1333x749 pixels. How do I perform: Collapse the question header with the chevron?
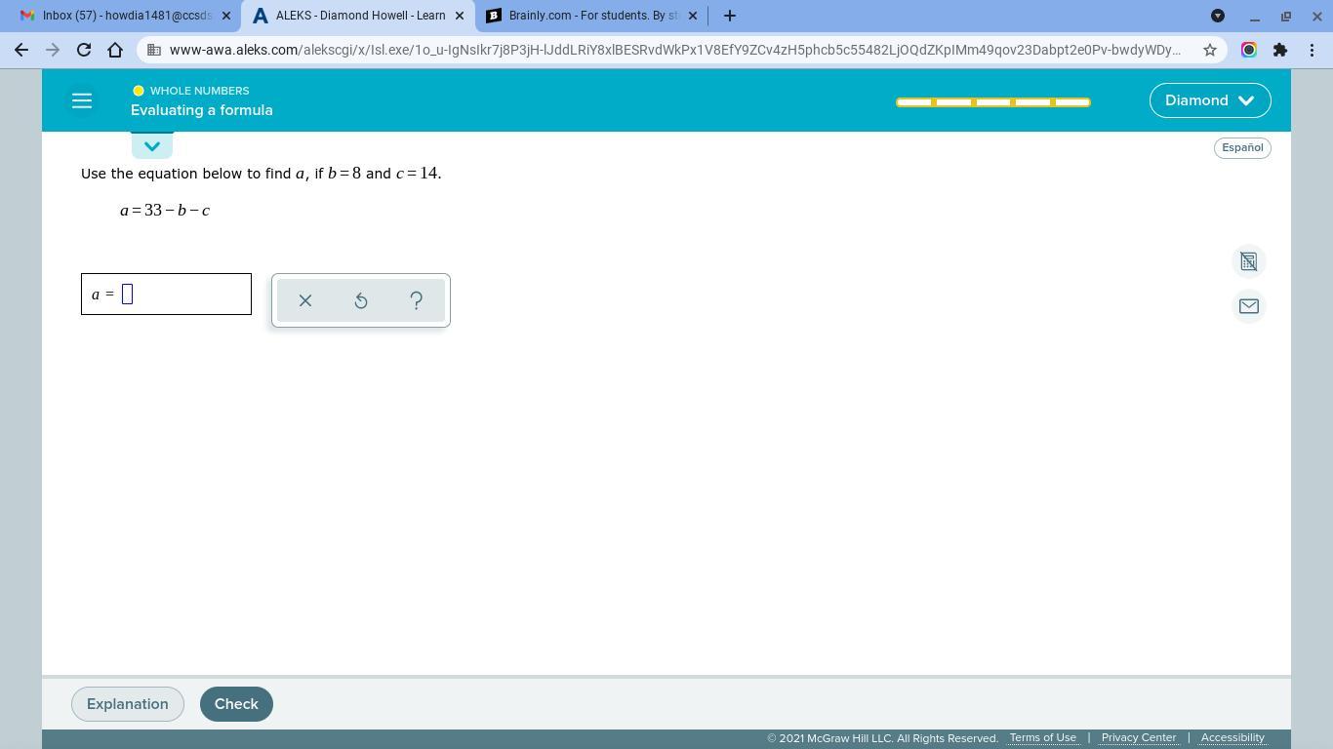tap(151, 145)
